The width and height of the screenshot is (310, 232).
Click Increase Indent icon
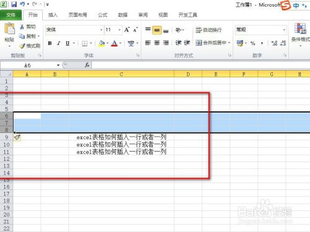tap(187, 43)
